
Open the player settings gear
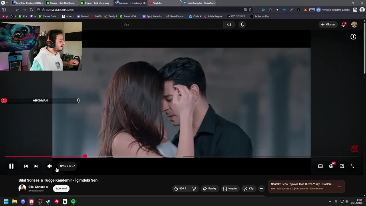331,166
